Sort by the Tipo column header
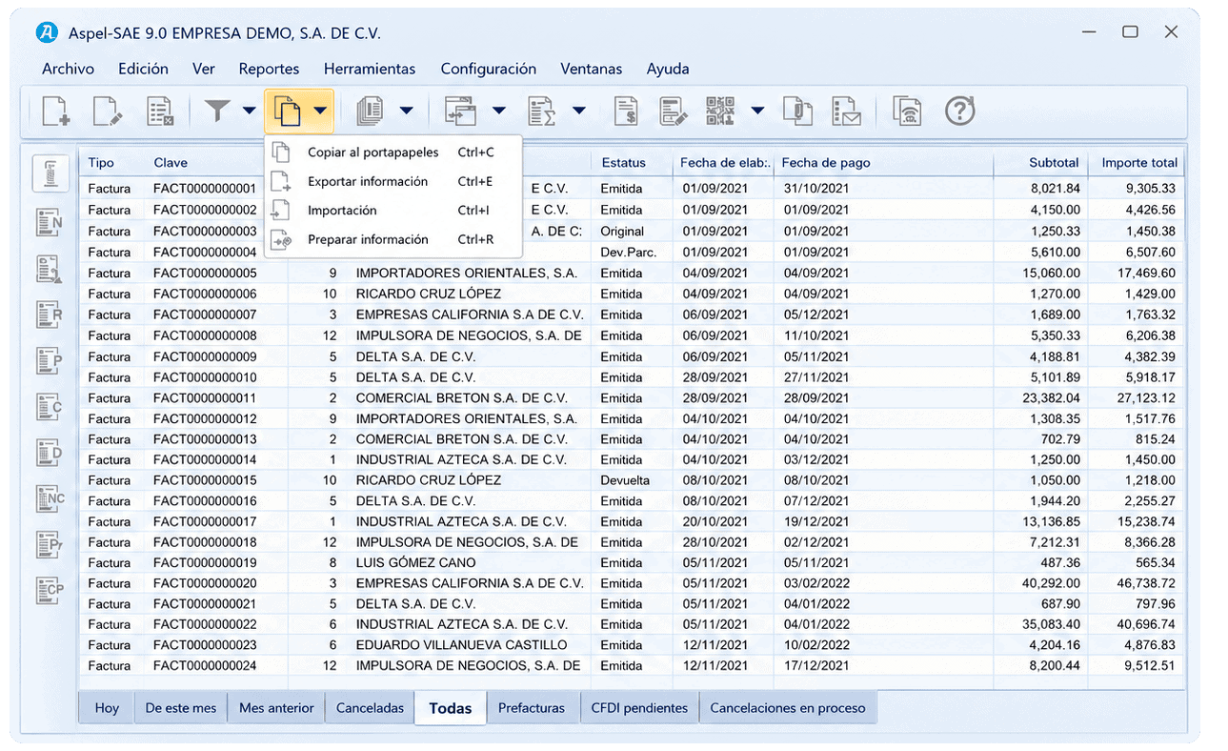1228x751 pixels. [101, 163]
